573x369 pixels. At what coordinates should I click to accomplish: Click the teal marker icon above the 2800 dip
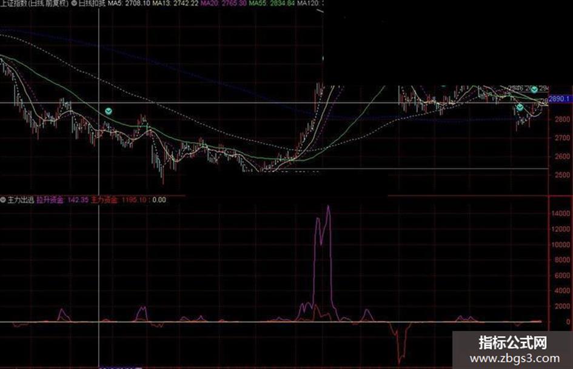click(x=520, y=107)
